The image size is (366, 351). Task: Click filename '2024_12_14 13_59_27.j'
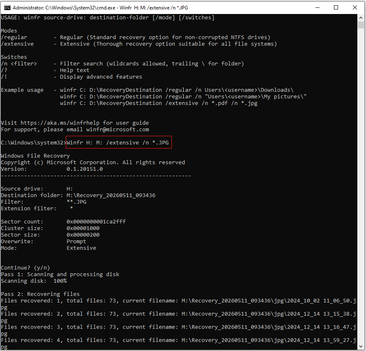coord(322,340)
